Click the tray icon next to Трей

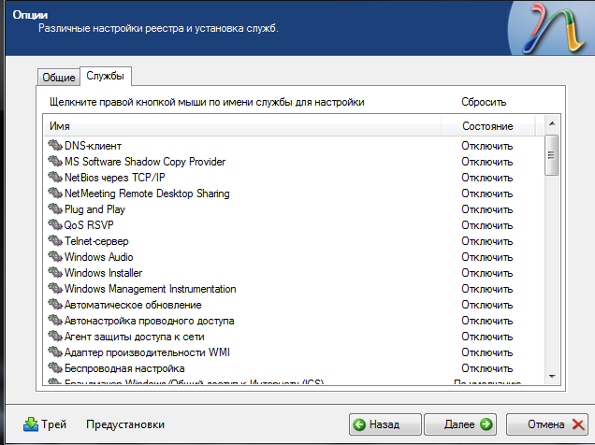[x=31, y=423]
